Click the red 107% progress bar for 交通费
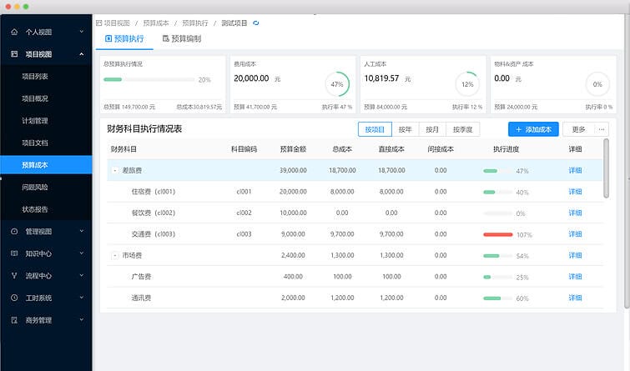 (498, 234)
